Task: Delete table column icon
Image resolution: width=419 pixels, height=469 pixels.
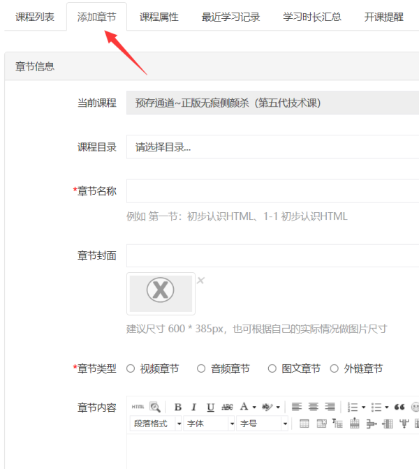Action: click(x=404, y=424)
